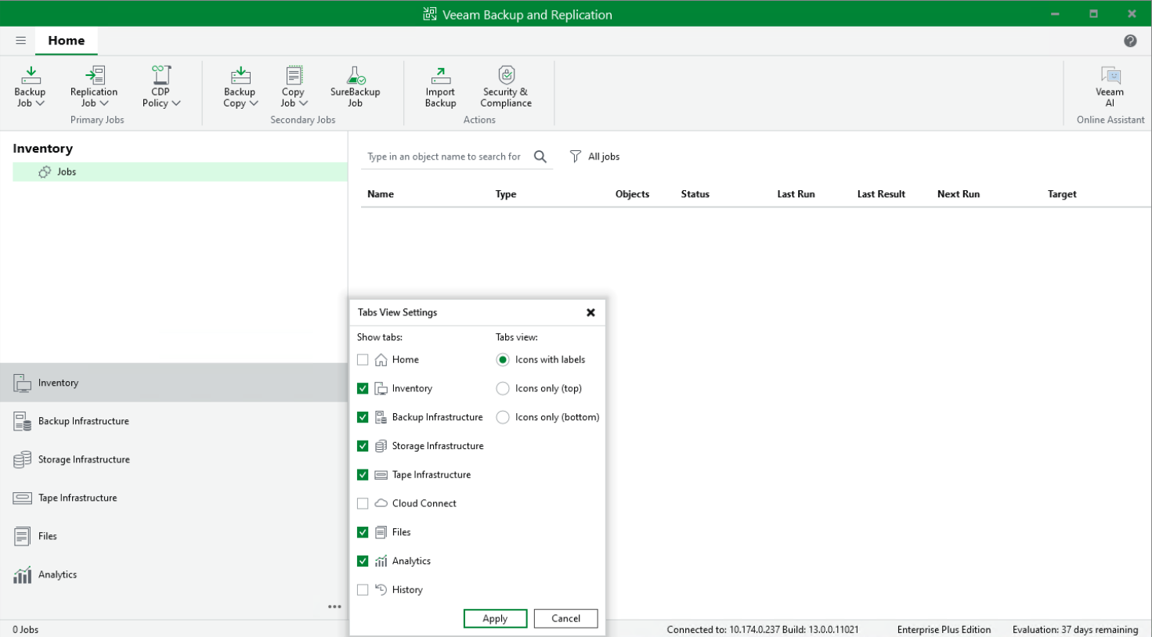This screenshot has width=1152, height=637.
Task: Expand the Copy Job dropdown arrow
Action: click(x=304, y=103)
